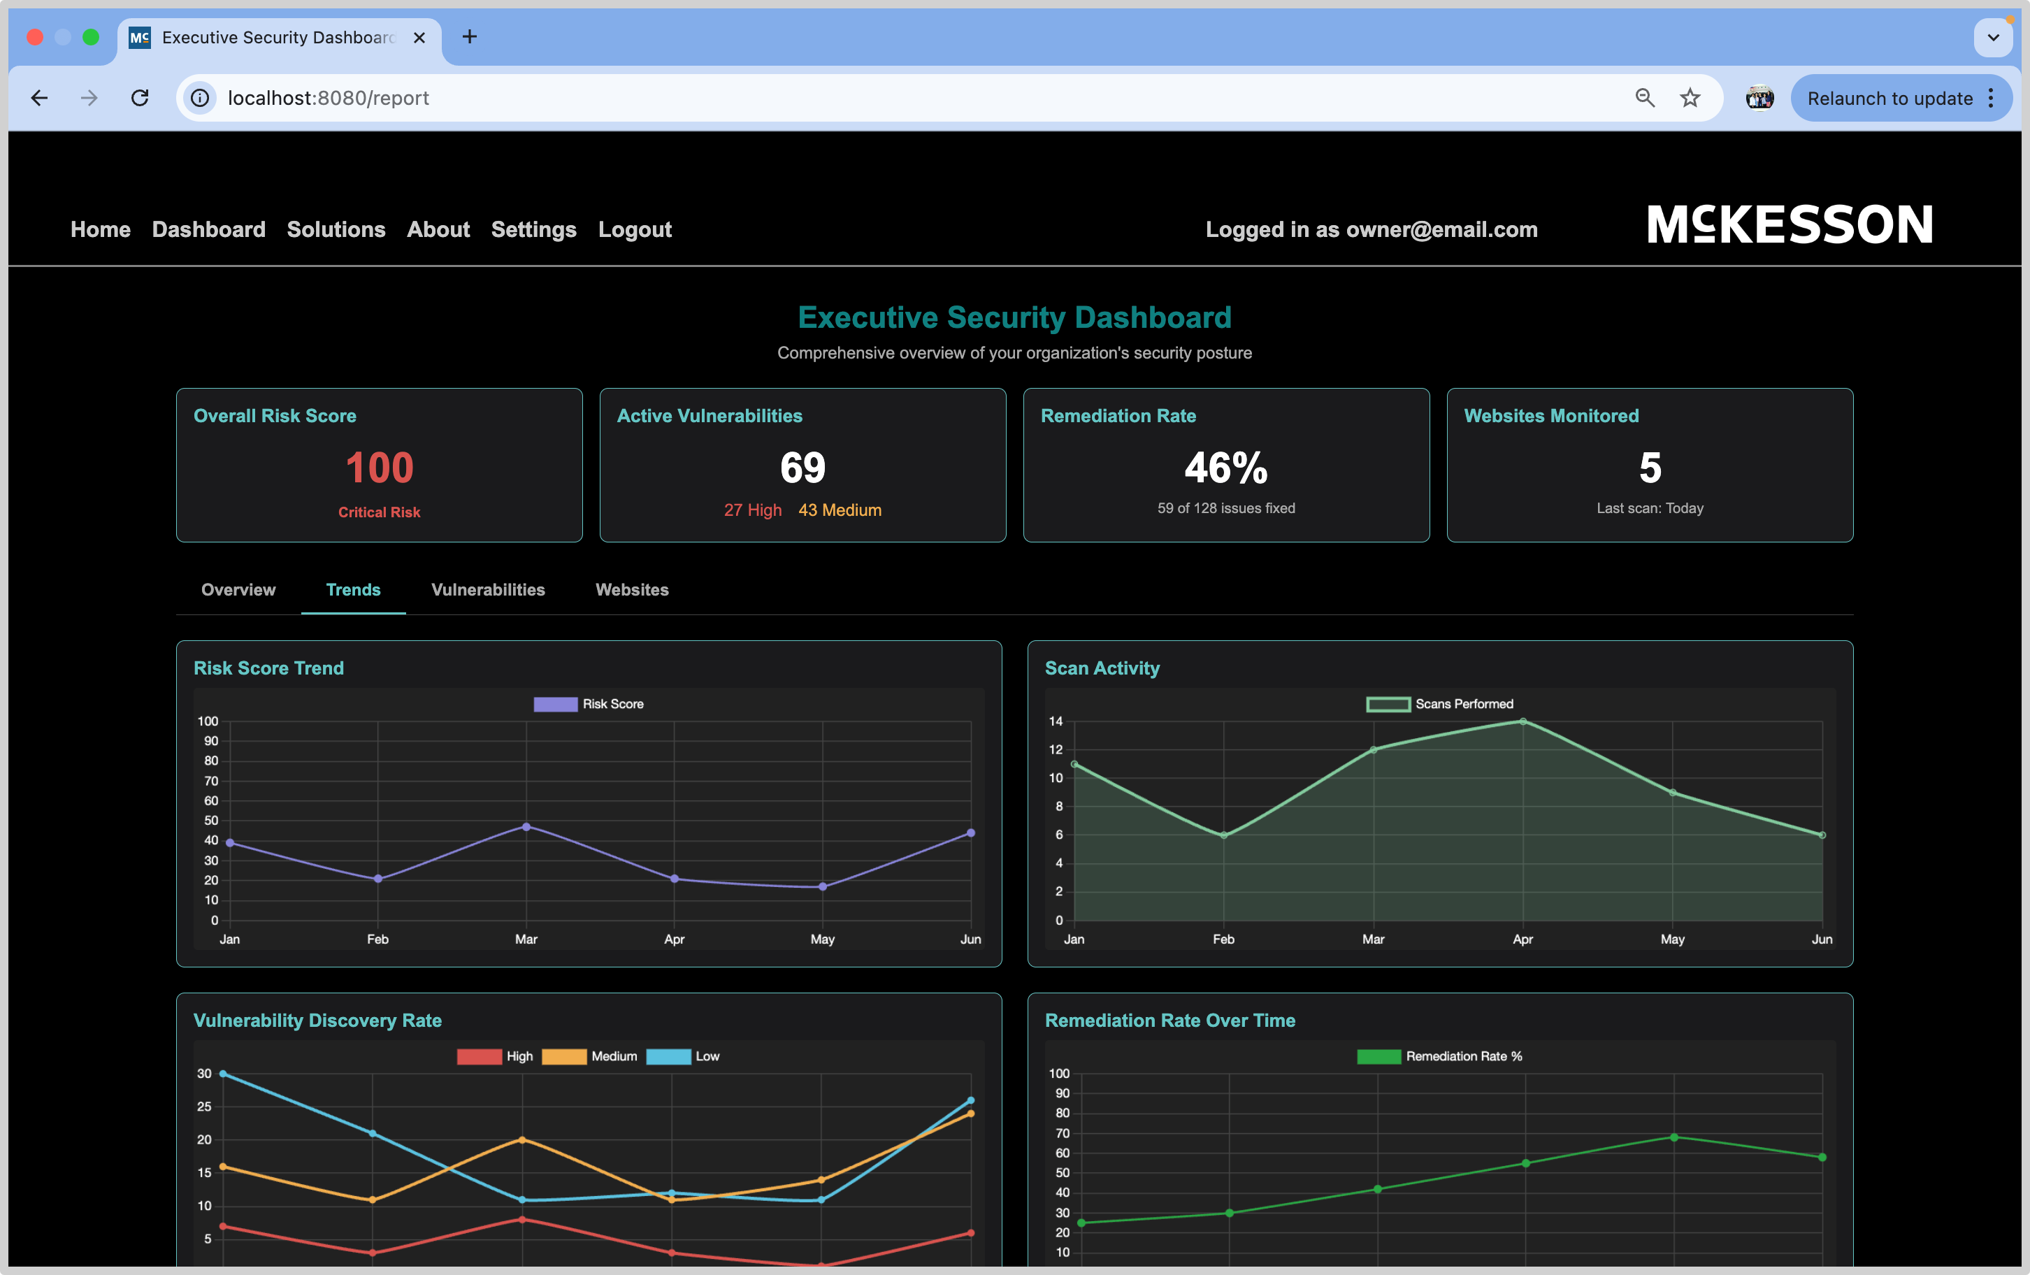Image resolution: width=2030 pixels, height=1275 pixels.
Task: Toggle the Low series legend swatch
Action: click(668, 1057)
